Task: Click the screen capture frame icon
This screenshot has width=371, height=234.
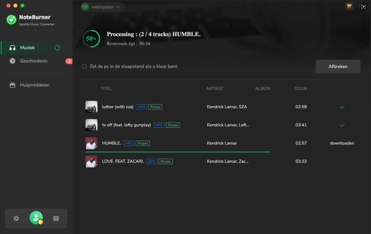Action: (x=363, y=7)
